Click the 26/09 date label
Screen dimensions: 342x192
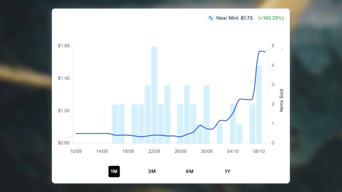click(180, 151)
